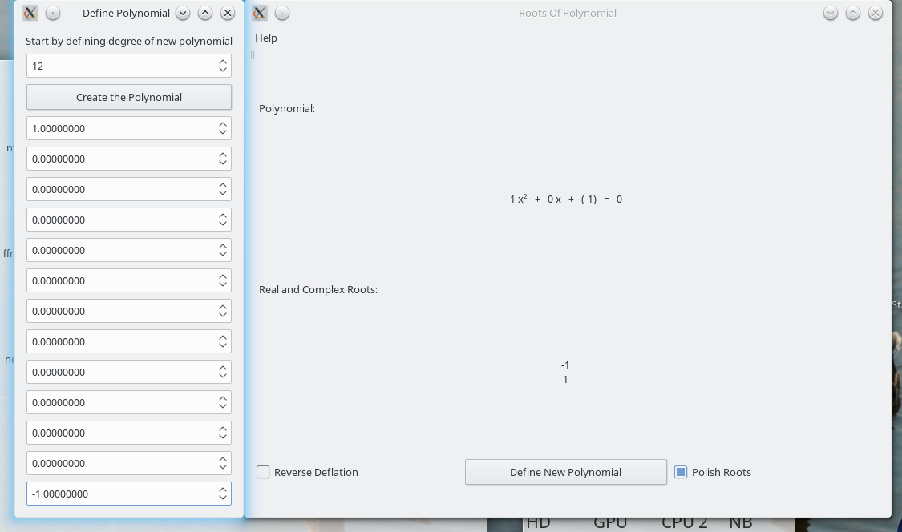Click into the -1.00000000 coefficient field
Screen dimensions: 902x532
[120, 494]
